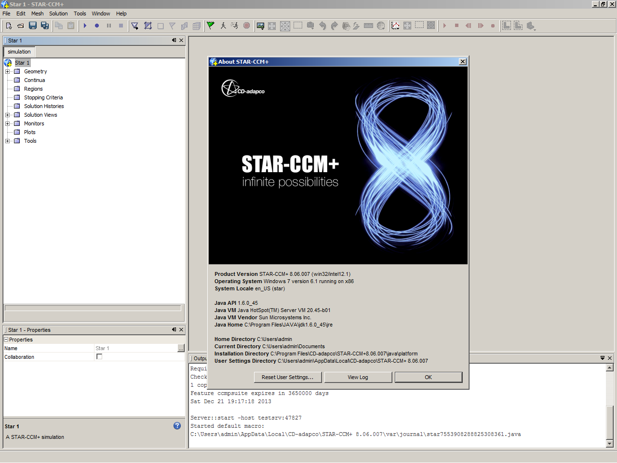
Task: Expand the Solution Views tree node
Action: coord(7,115)
